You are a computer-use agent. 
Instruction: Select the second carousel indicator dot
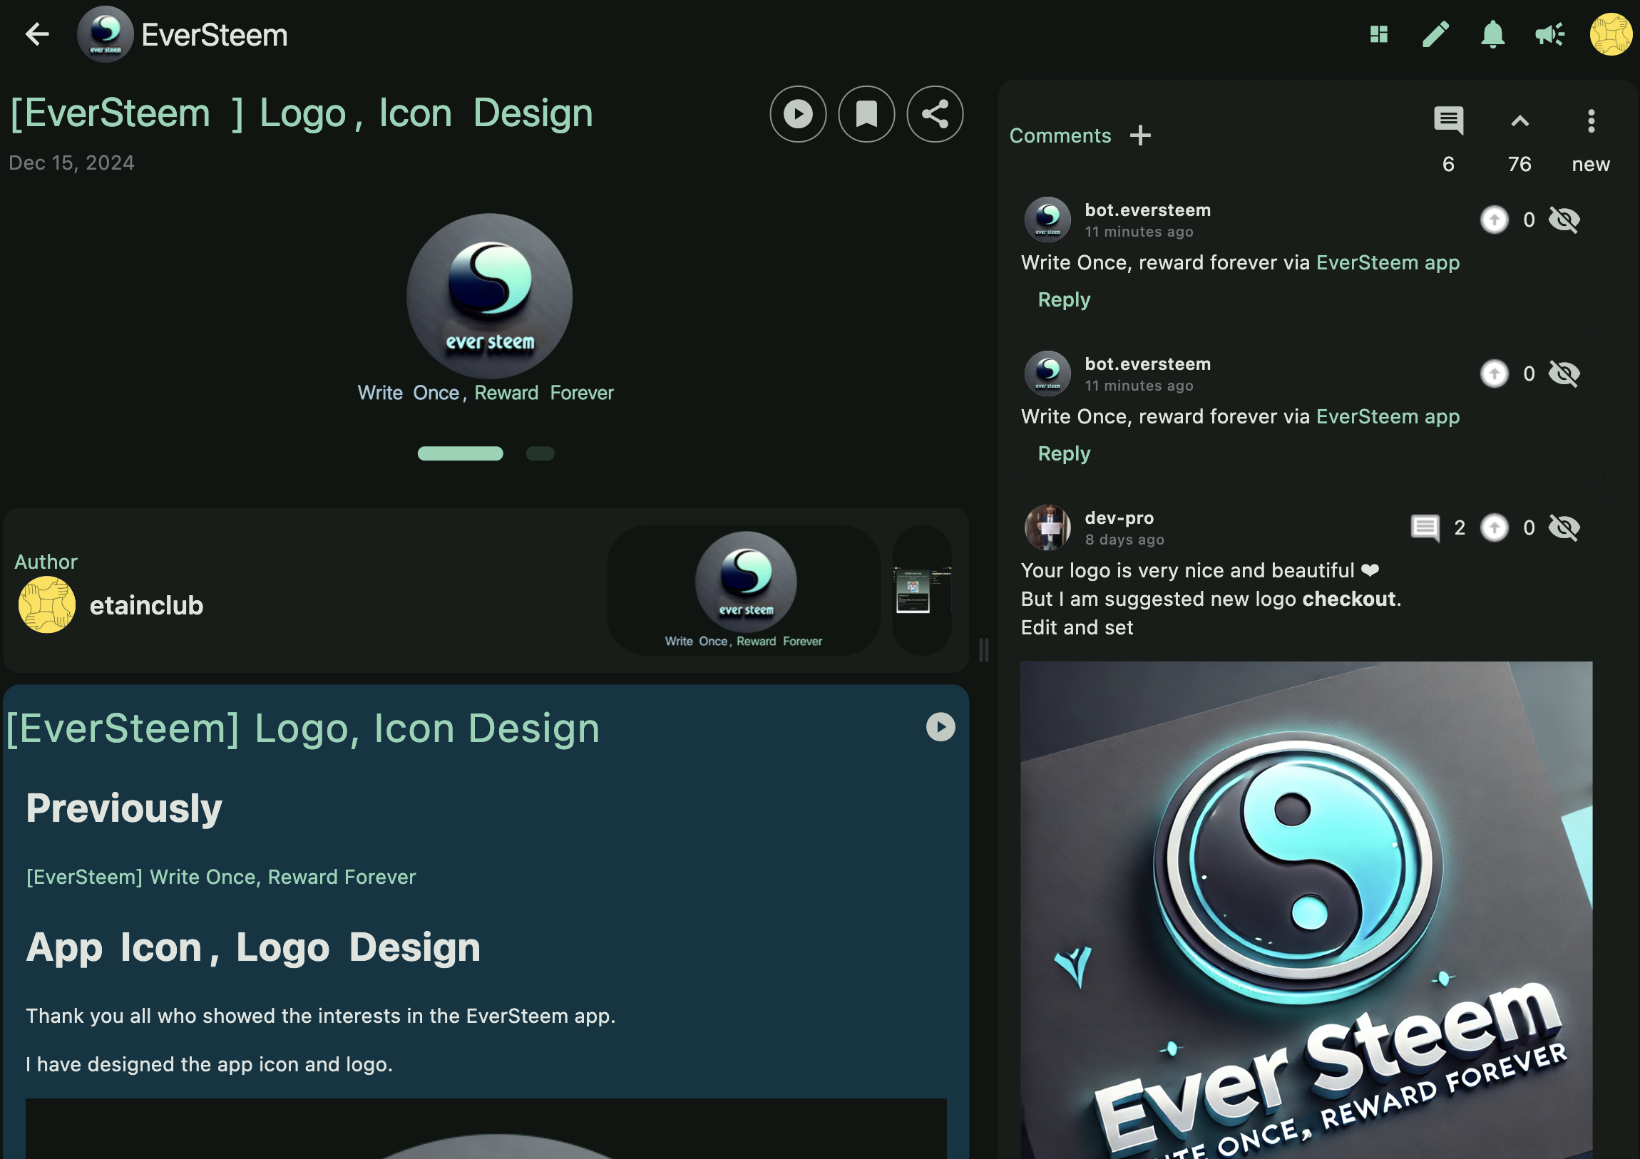click(540, 453)
